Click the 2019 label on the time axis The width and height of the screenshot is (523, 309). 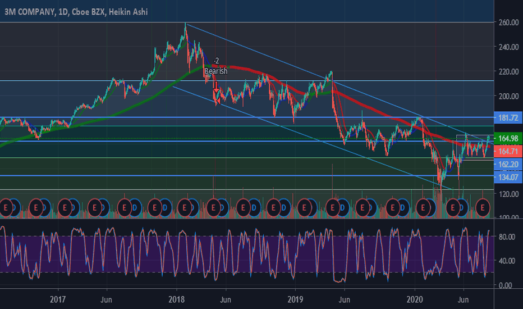coord(295,299)
